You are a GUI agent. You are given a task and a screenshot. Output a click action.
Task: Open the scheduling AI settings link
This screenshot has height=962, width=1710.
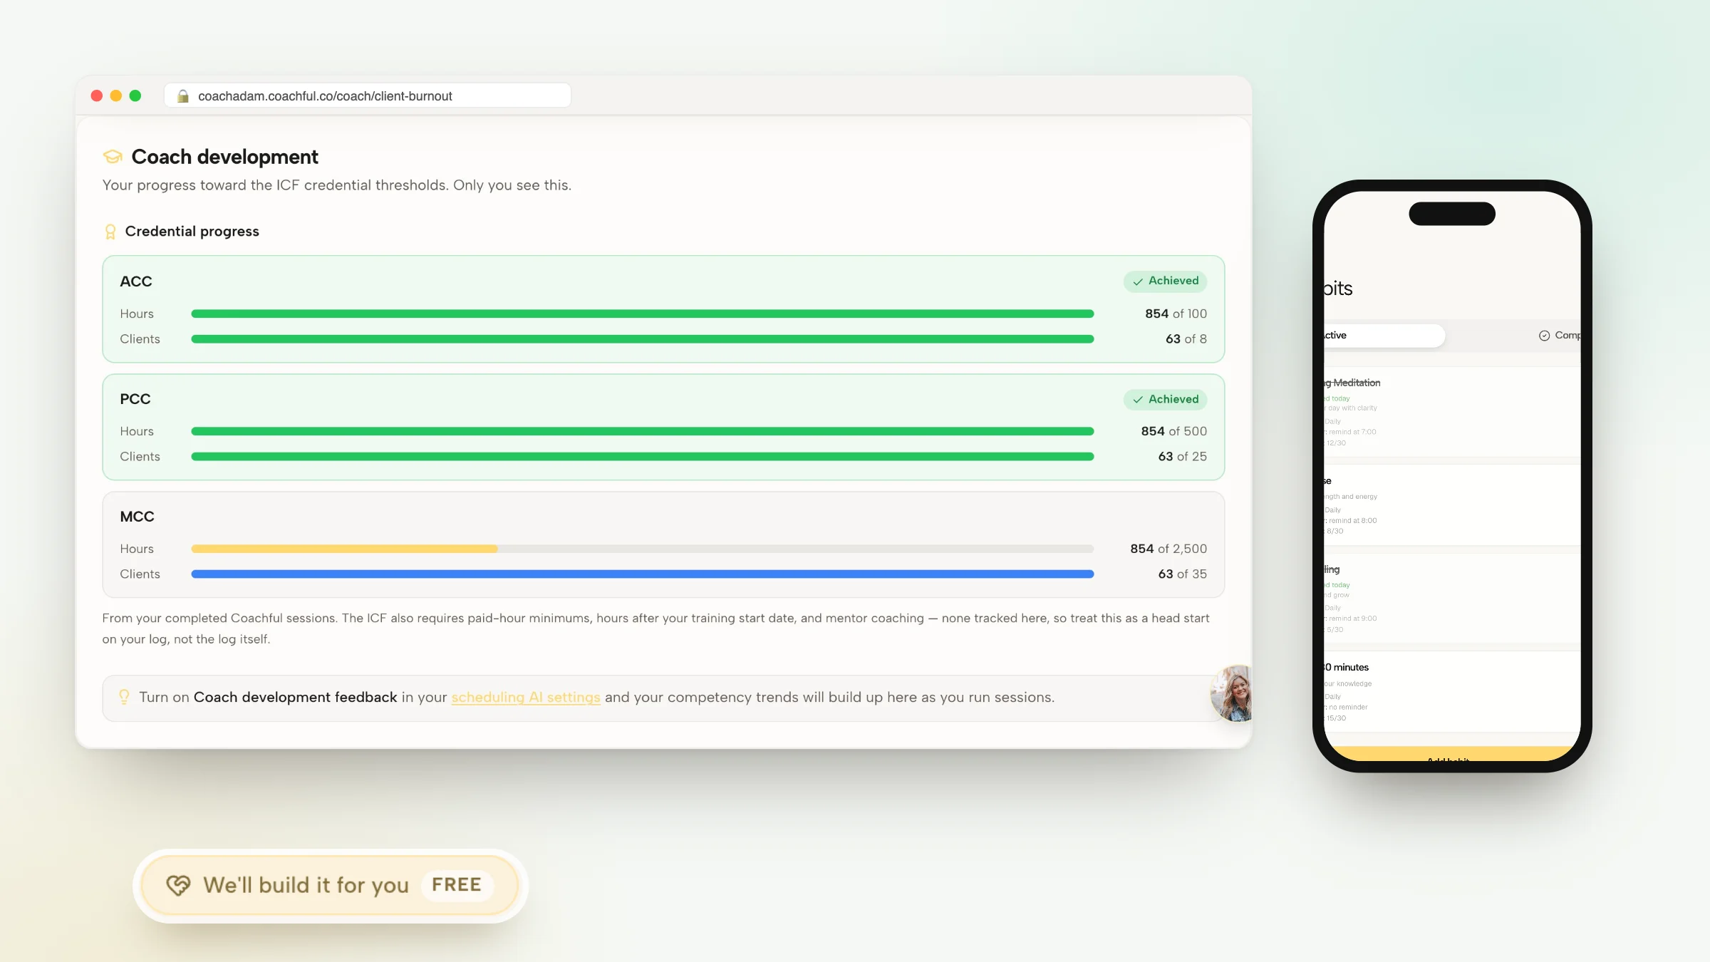[x=526, y=698]
